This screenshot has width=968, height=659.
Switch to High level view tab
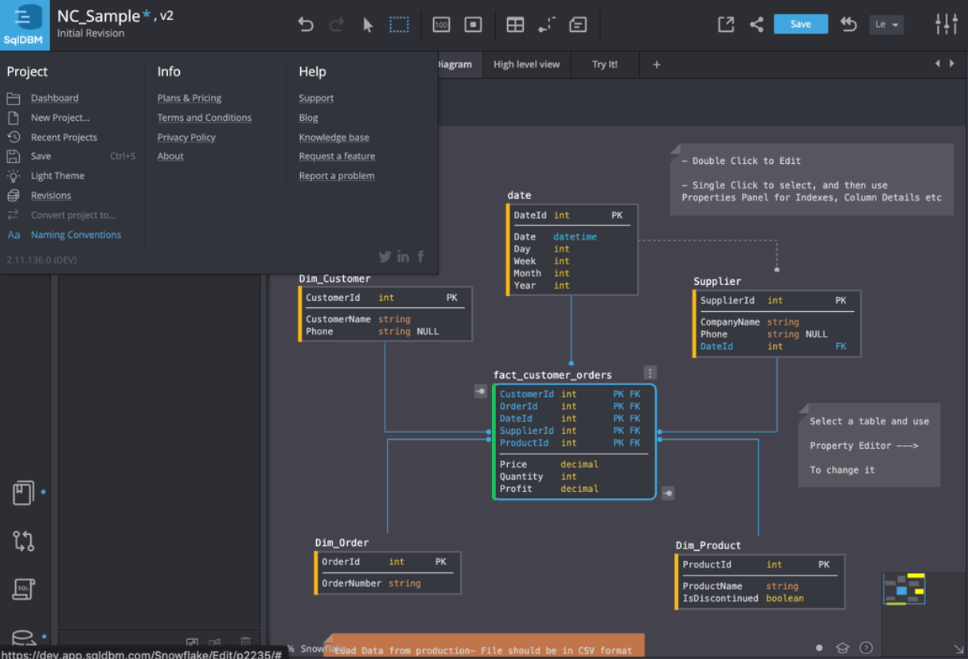tap(526, 64)
